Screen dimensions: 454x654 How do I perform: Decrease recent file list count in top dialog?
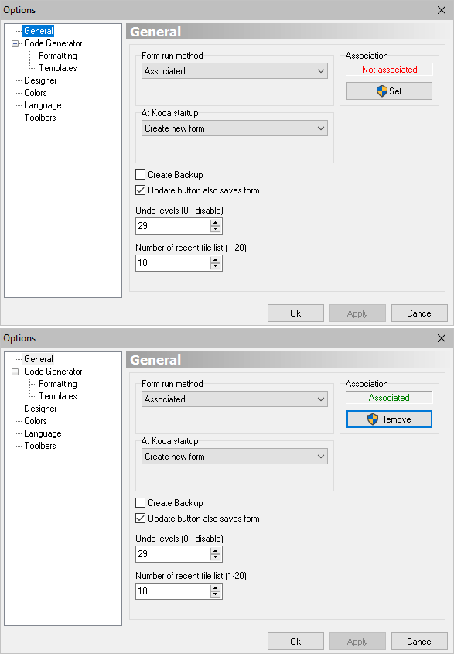215,266
